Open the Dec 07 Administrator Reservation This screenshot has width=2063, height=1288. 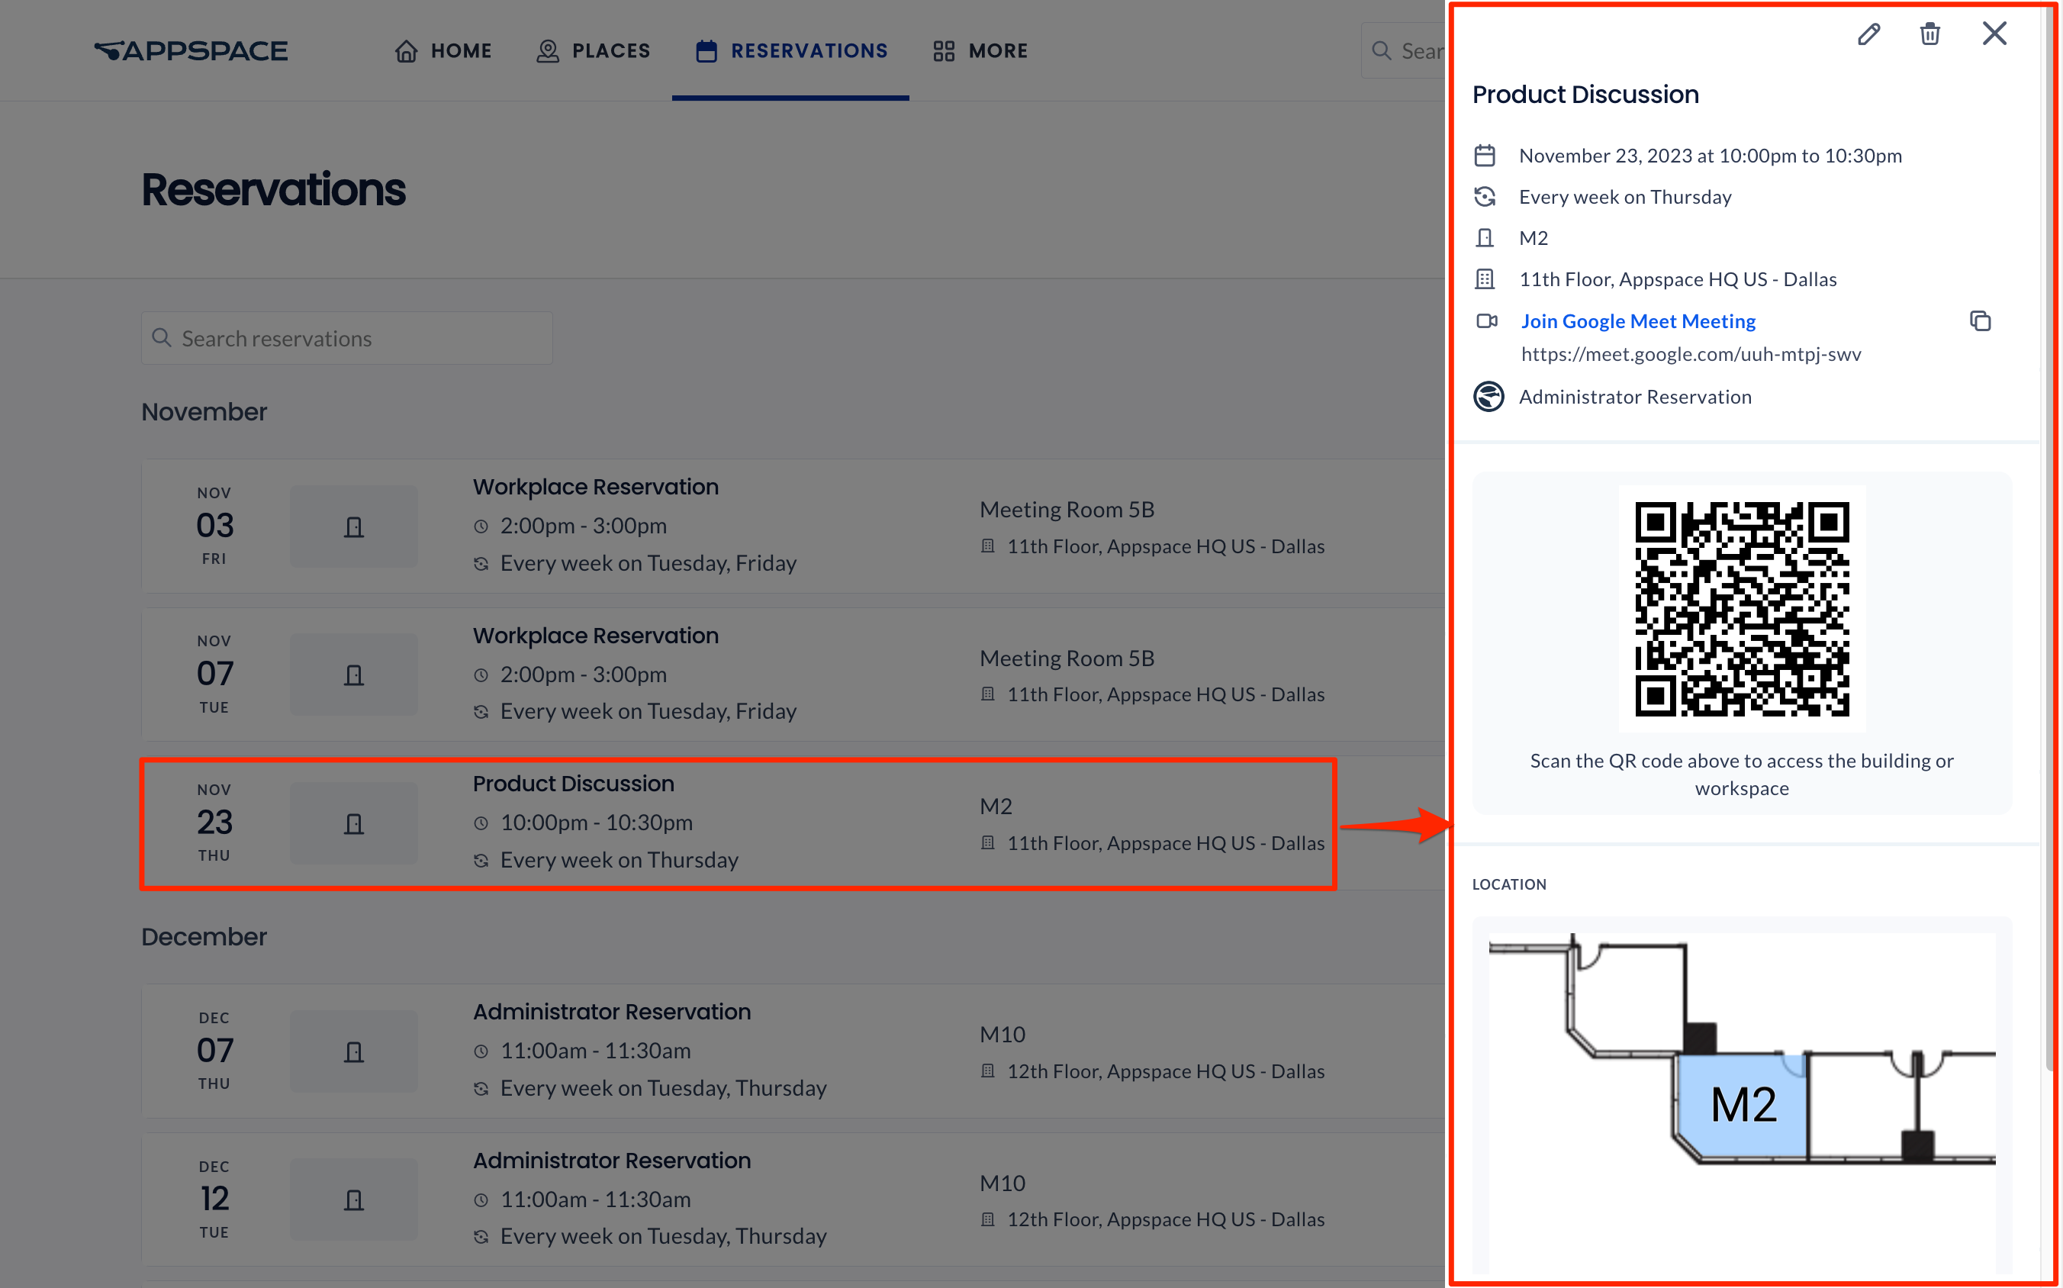[x=792, y=1051]
